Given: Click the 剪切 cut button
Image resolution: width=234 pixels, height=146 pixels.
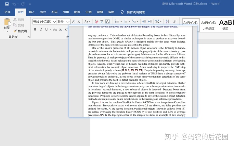Looking at the screenshot, I should tap(19, 20).
